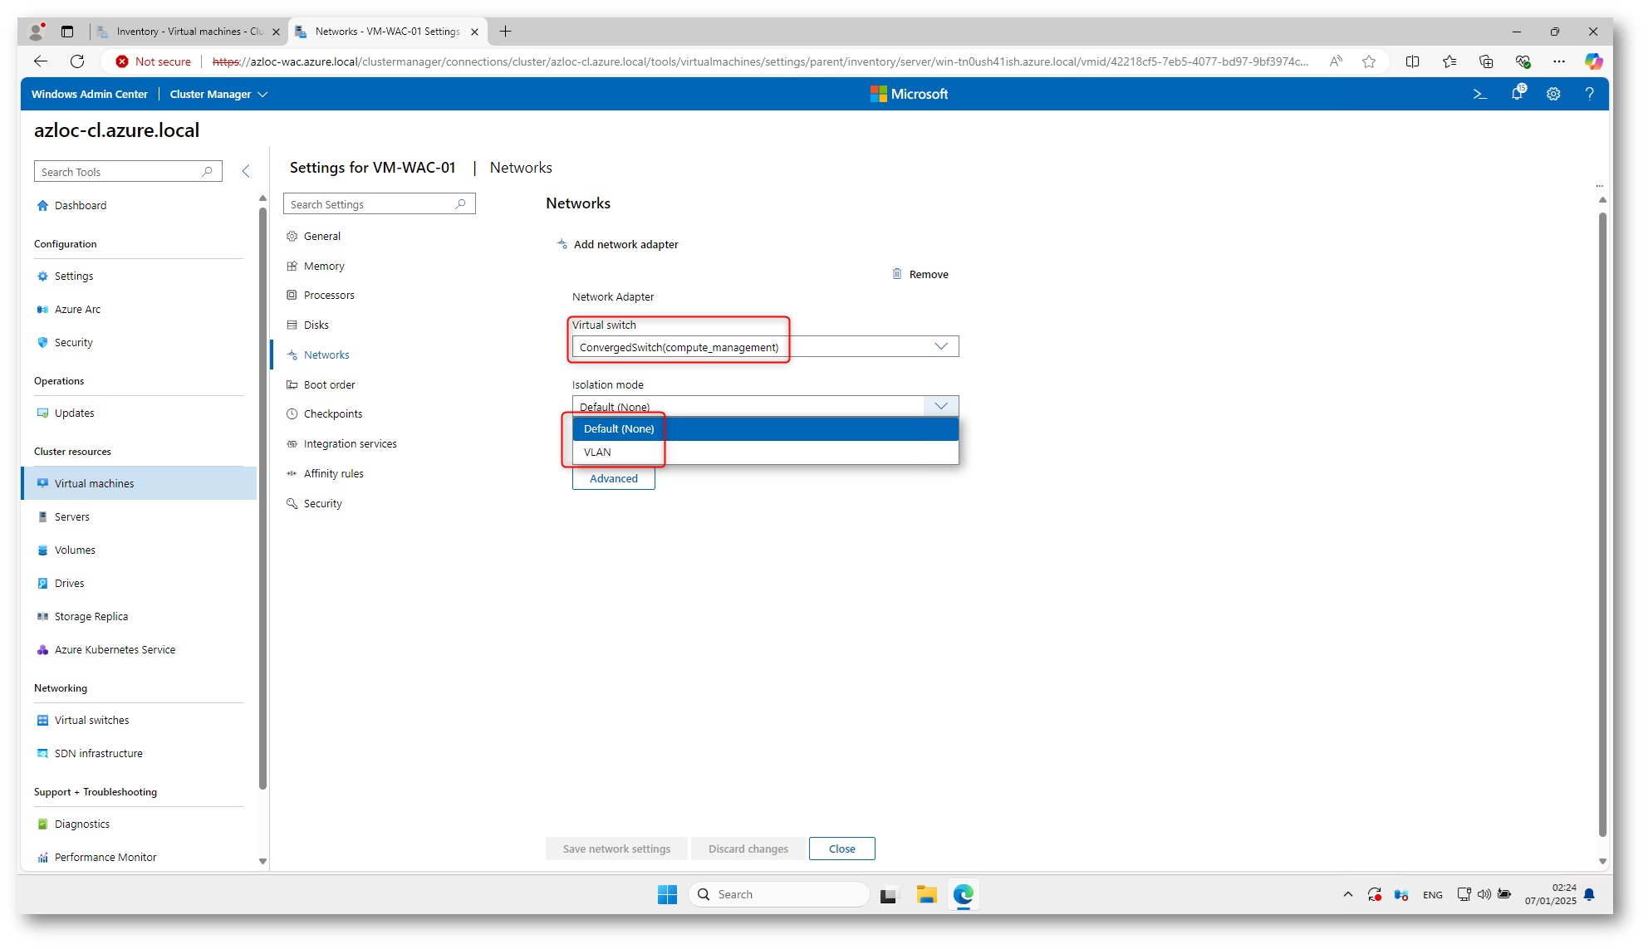This screenshot has height=949, width=1648.
Task: Select Default (None) isolation option
Action: (x=765, y=429)
